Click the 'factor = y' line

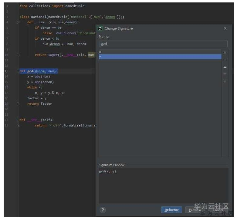pyautogui.click(x=37, y=98)
